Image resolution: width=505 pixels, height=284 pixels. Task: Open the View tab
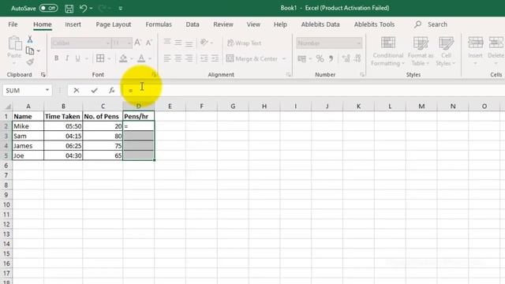[x=253, y=24]
